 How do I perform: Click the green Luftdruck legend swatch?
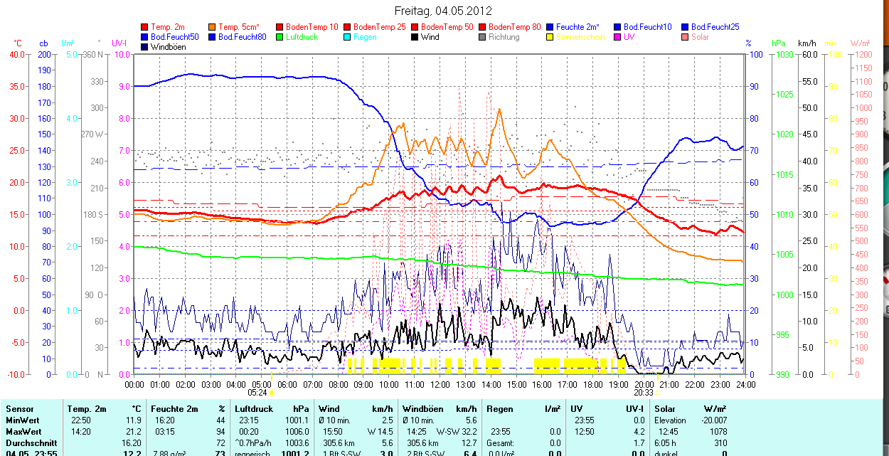pos(280,37)
